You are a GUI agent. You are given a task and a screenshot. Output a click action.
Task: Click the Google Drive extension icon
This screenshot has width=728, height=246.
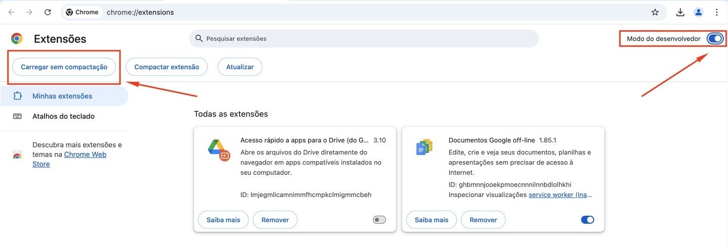click(x=219, y=150)
